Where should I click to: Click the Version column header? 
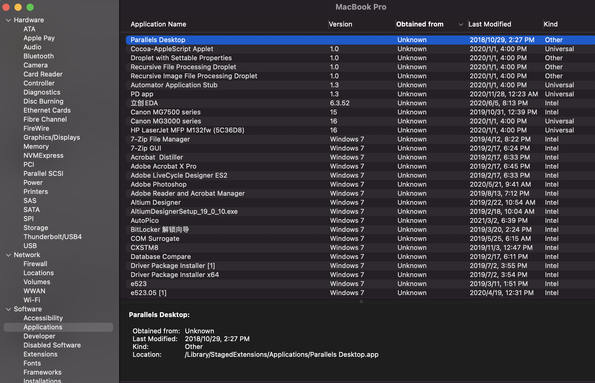[x=340, y=24]
